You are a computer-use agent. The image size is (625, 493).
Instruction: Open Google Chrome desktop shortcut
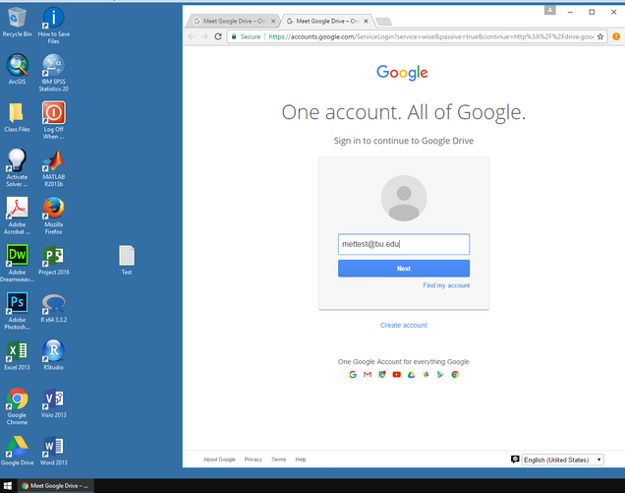pos(17,406)
